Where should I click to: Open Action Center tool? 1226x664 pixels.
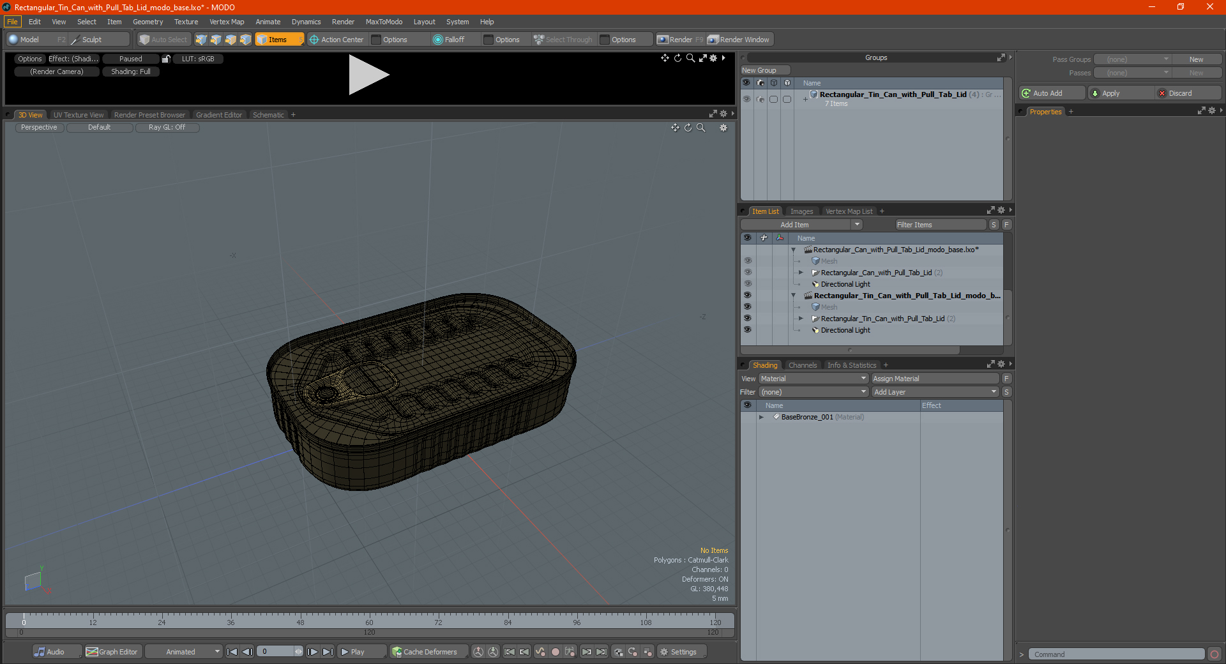337,40
